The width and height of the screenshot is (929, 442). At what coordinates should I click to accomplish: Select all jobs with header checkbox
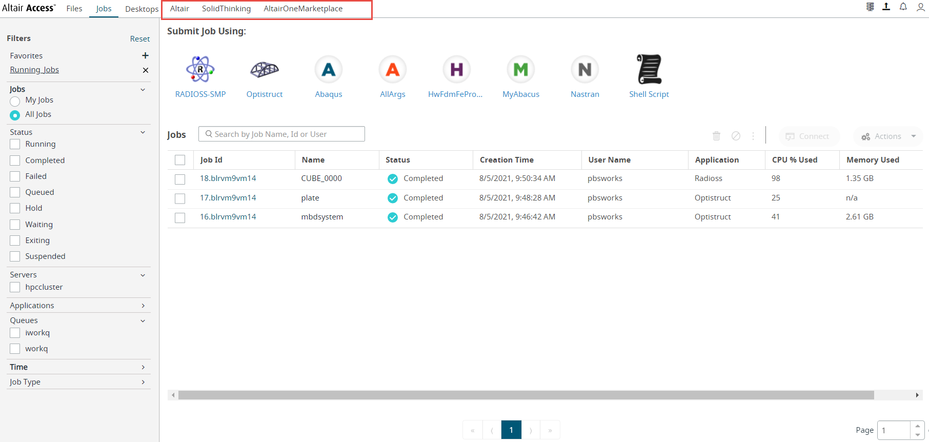[x=180, y=160]
